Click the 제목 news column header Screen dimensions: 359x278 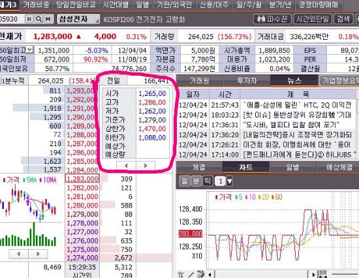298,94
